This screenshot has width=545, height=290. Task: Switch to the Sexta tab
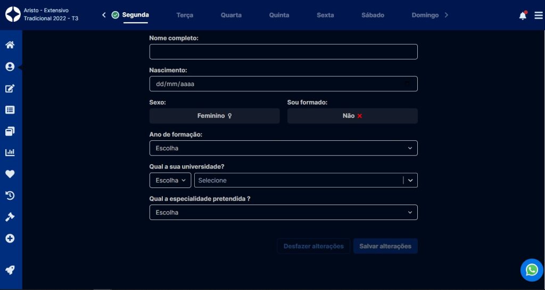pos(325,15)
